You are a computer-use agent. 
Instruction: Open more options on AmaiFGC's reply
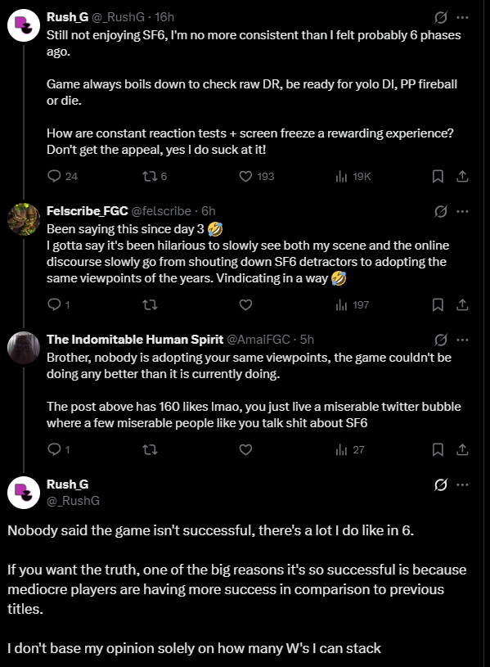coord(462,340)
